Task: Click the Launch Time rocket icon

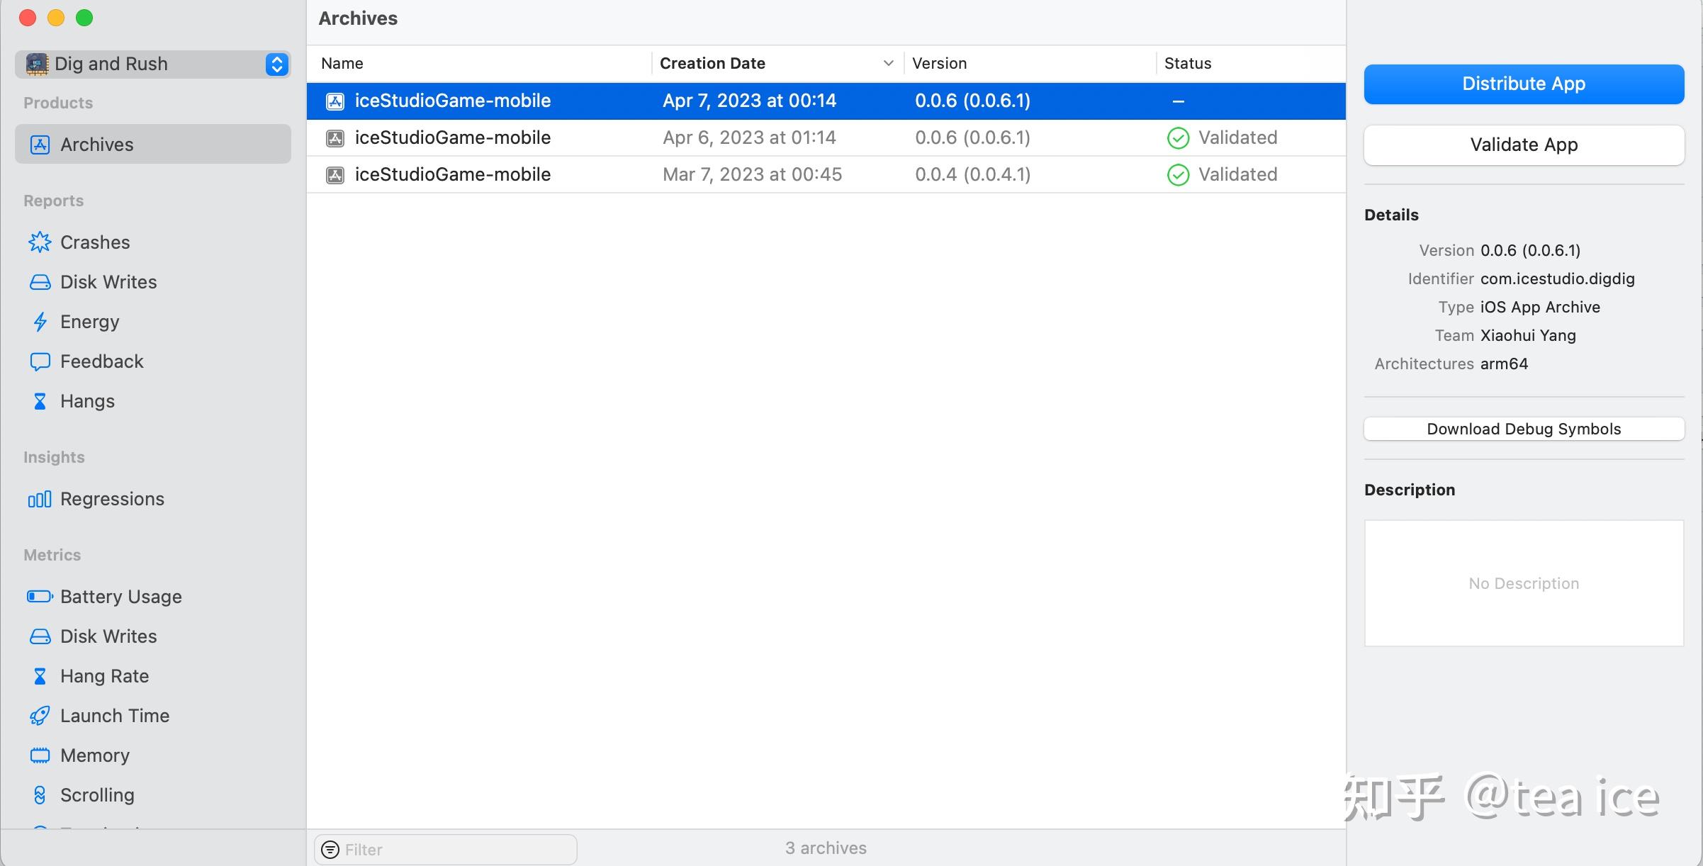Action: 40,716
